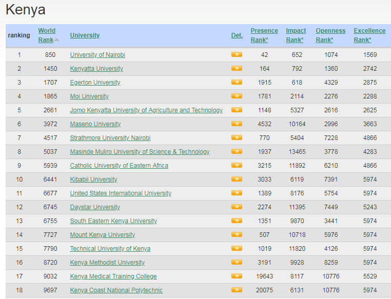The height and width of the screenshot is (299, 391).
Task: Open the Strathmore University Nairobi link
Action: 110,138
